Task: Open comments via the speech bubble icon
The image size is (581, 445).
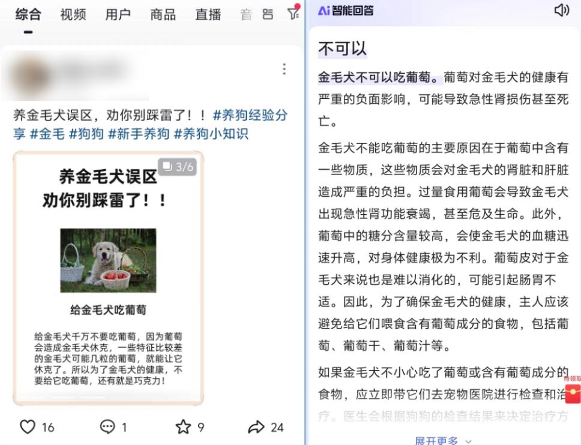Action: (107, 427)
